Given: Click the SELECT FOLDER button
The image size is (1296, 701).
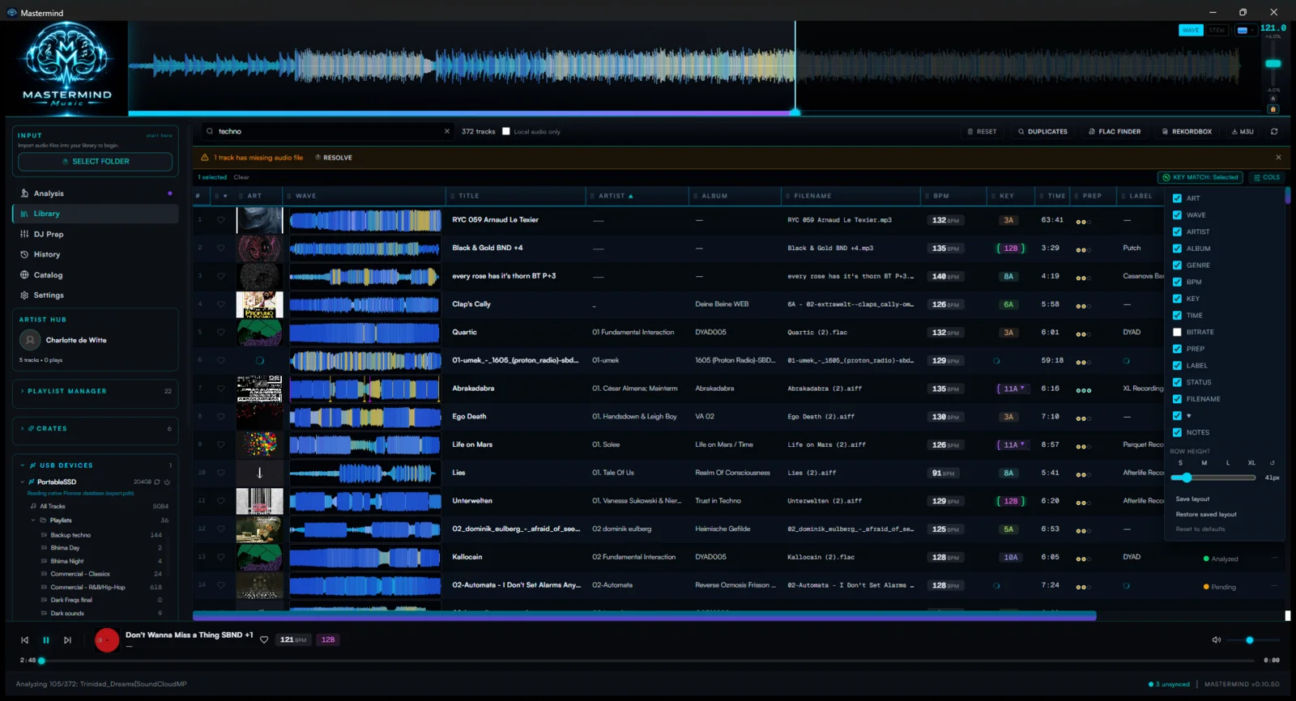Looking at the screenshot, I should (x=95, y=161).
